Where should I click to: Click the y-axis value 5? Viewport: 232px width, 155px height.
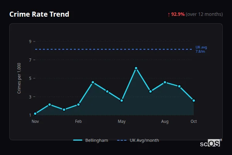30,78
